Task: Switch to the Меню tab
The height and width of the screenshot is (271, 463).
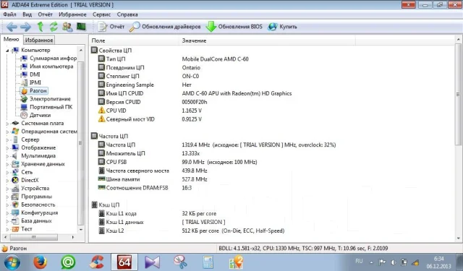Action: 12,39
